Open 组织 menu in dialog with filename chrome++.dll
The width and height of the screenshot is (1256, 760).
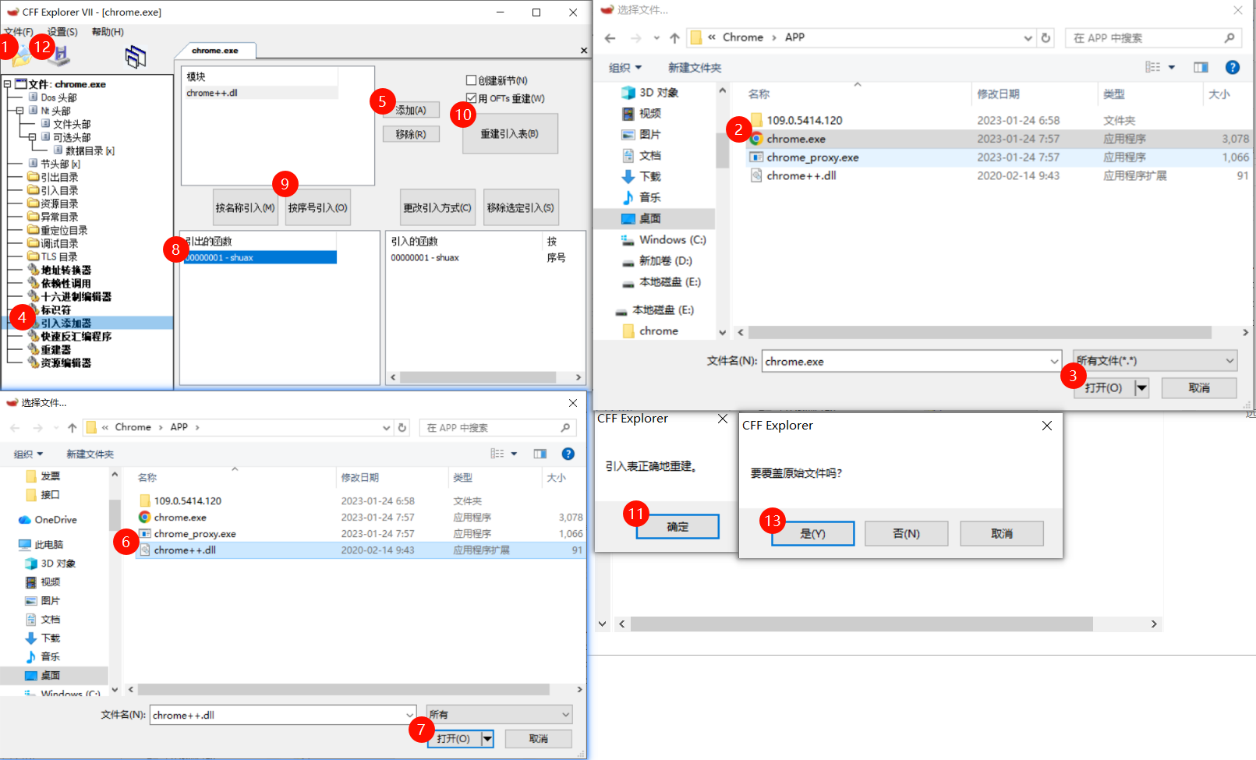pyautogui.click(x=28, y=454)
